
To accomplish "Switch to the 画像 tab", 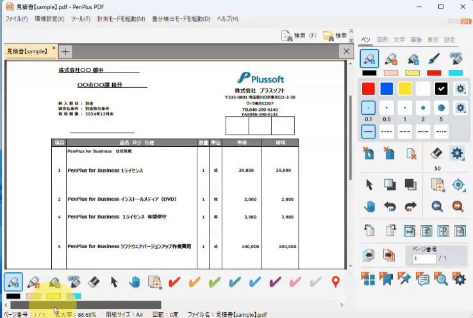I will 416,40.
